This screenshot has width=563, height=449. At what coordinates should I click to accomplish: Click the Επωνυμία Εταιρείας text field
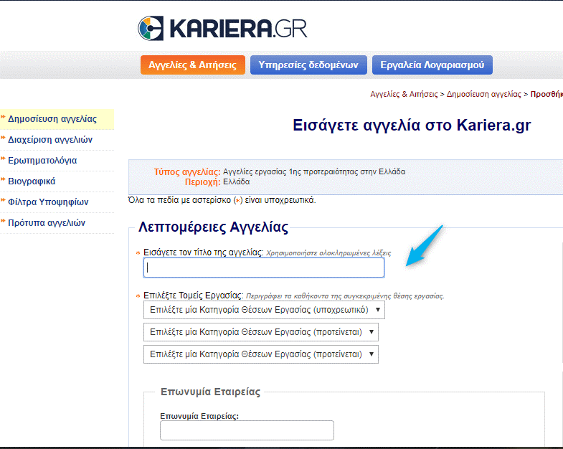coord(247,430)
